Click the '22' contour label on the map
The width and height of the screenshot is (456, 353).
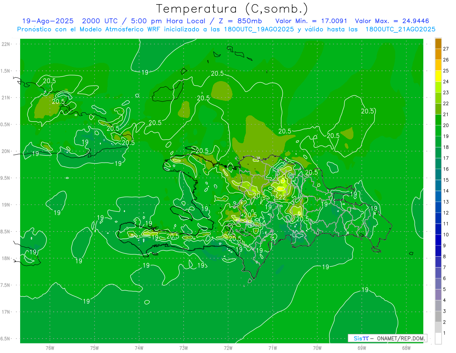pos(282,197)
